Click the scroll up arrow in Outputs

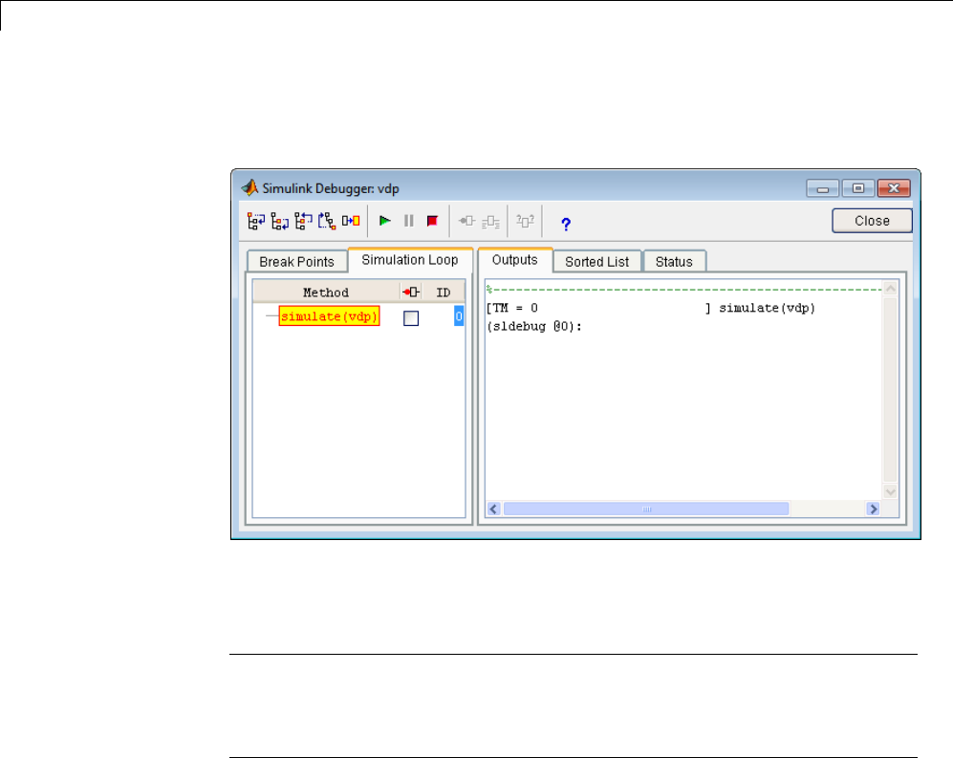[891, 289]
